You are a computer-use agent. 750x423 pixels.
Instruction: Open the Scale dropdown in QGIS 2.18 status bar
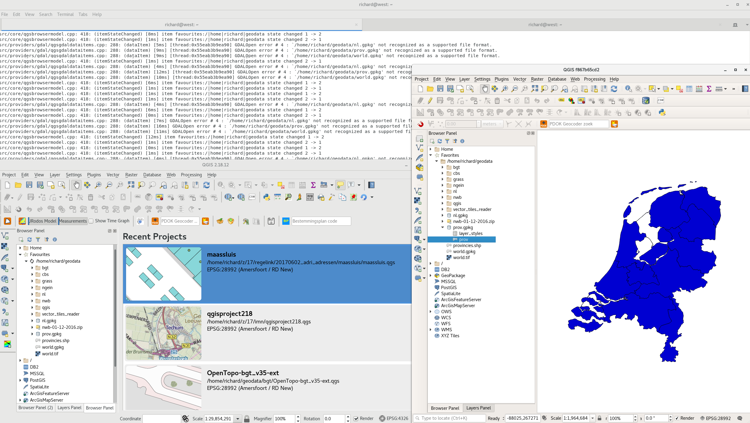(238, 418)
